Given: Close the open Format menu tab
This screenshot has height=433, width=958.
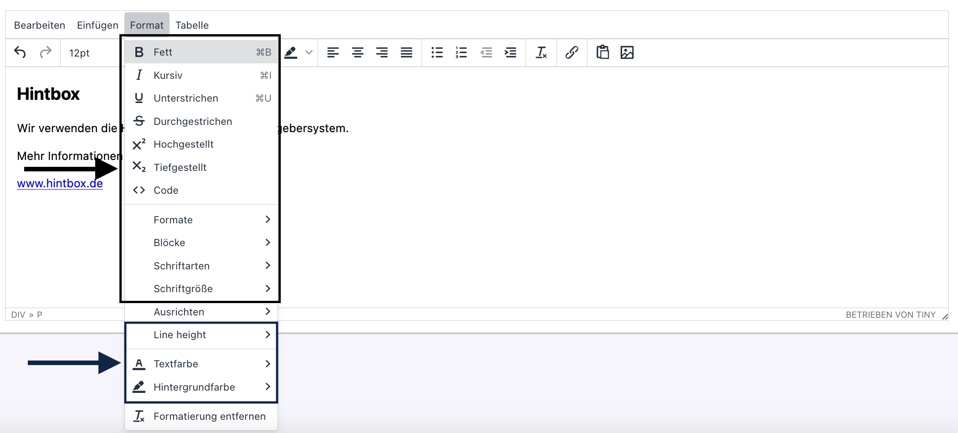Looking at the screenshot, I should tap(147, 25).
